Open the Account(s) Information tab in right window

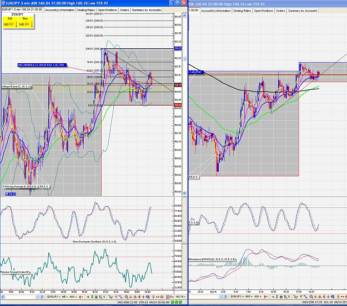coord(216,11)
